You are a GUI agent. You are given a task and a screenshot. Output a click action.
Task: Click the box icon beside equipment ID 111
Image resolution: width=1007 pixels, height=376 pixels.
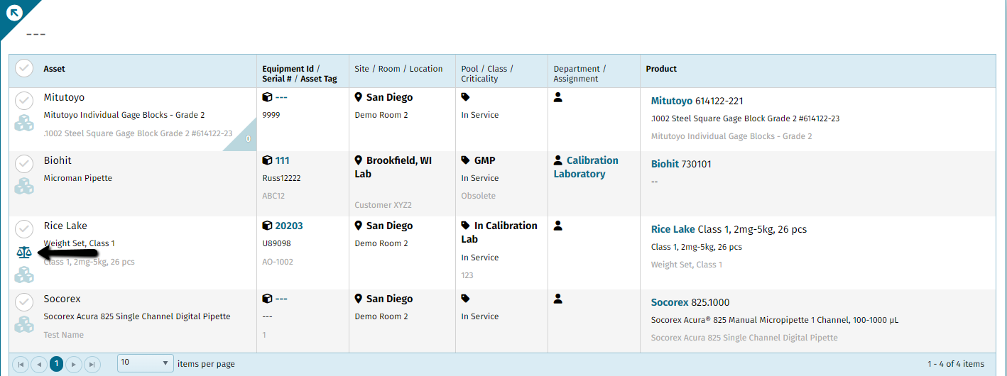267,160
